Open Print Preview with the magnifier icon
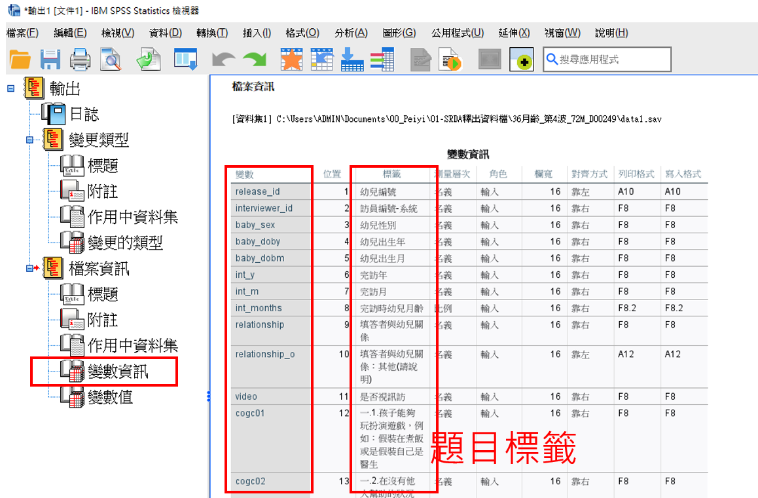The width and height of the screenshot is (758, 498). tap(111, 60)
